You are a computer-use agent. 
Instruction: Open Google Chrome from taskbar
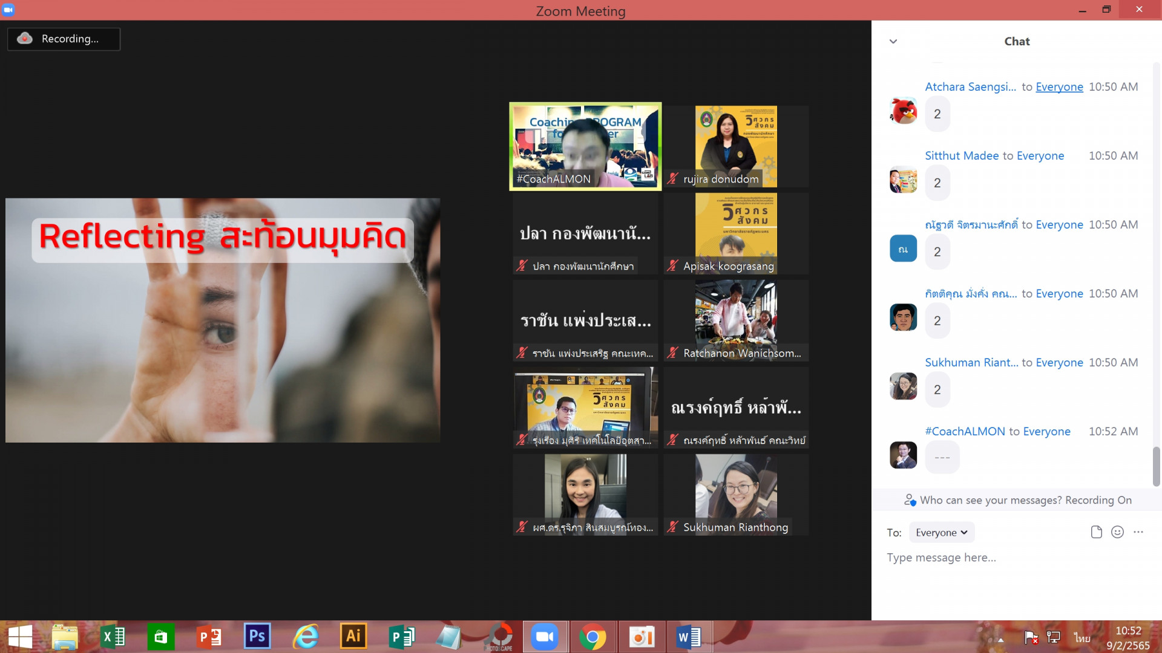click(593, 637)
